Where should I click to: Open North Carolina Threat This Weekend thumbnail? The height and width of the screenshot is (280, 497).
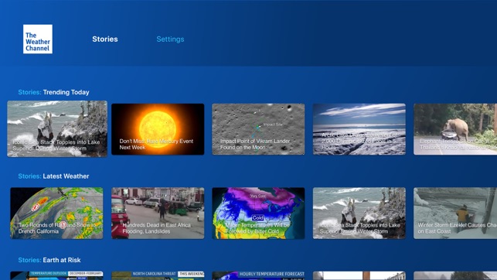158,275
